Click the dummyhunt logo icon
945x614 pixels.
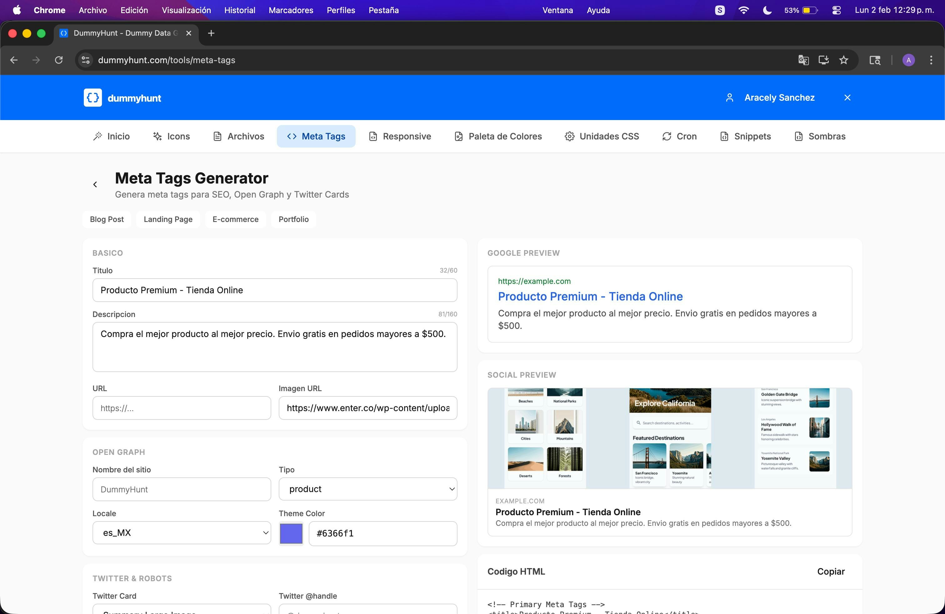[x=92, y=98]
